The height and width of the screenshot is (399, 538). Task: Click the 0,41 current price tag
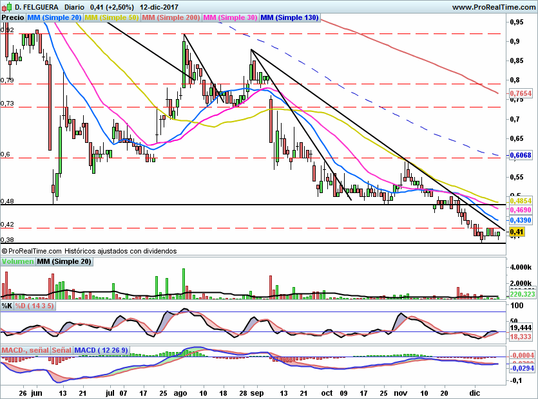[517, 232]
